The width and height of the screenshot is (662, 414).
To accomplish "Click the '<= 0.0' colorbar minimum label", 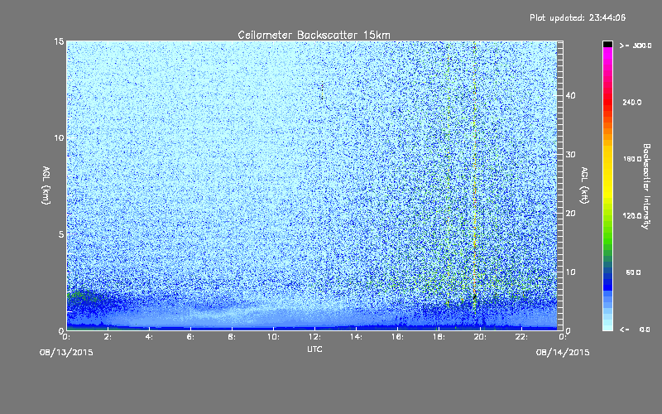I will click(x=635, y=330).
